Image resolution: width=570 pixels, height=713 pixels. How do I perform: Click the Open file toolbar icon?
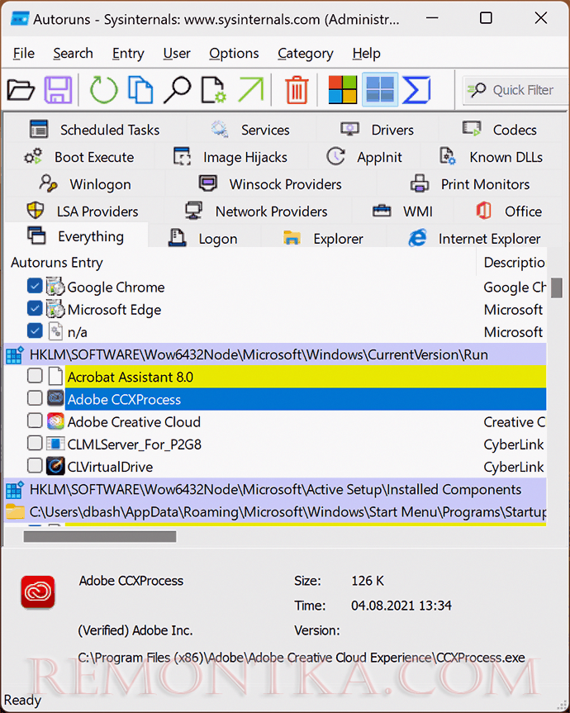[21, 89]
